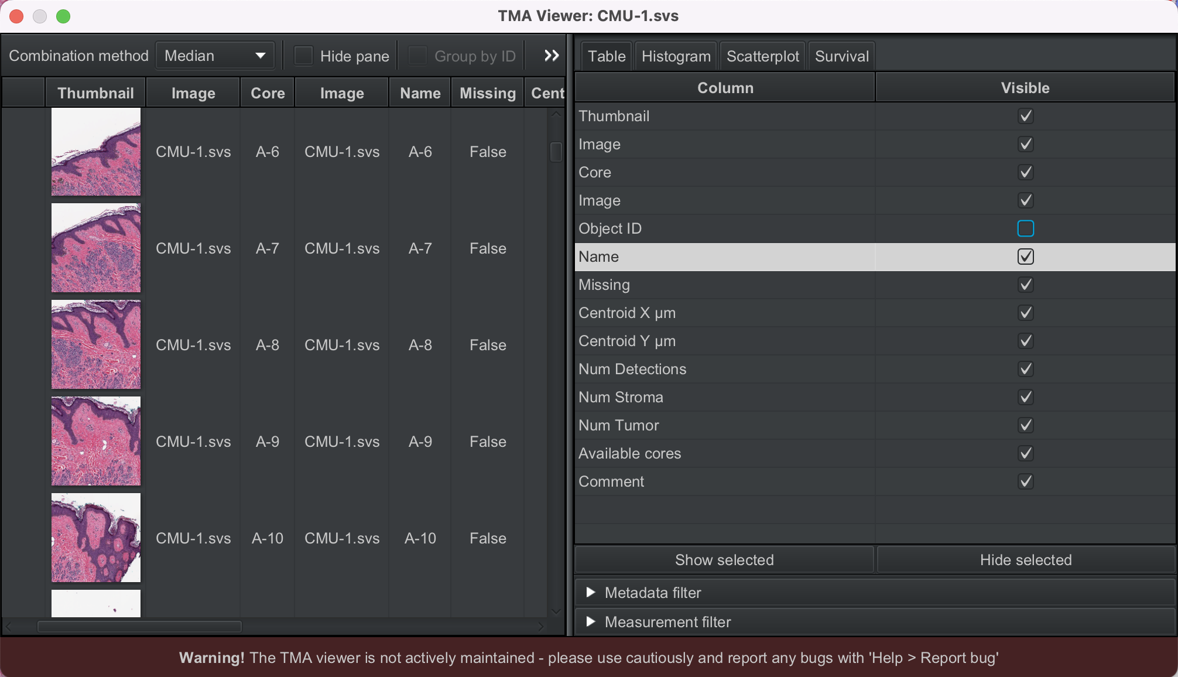The height and width of the screenshot is (677, 1178).
Task: Open the Scatterplot tab
Action: click(762, 56)
